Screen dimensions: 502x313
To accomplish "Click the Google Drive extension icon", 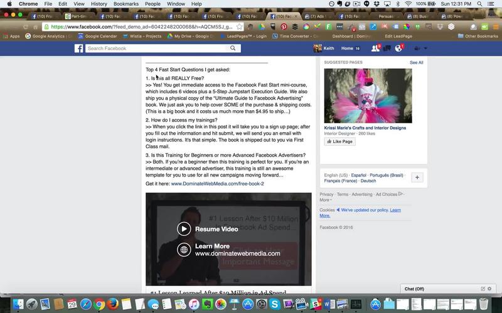I will click(x=262, y=27).
